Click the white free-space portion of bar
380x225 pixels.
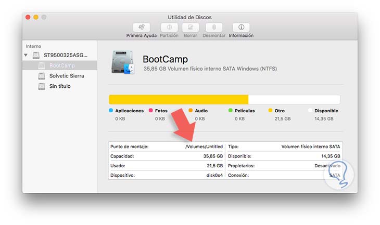[x=294, y=99]
